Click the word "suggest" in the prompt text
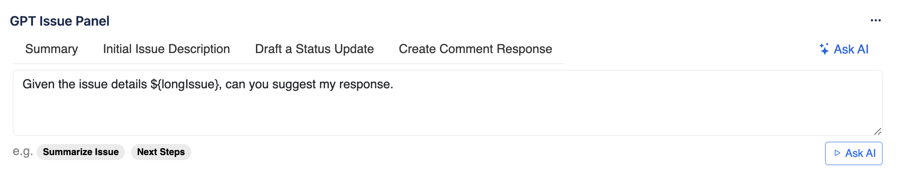This screenshot has width=899, height=193. point(294,85)
